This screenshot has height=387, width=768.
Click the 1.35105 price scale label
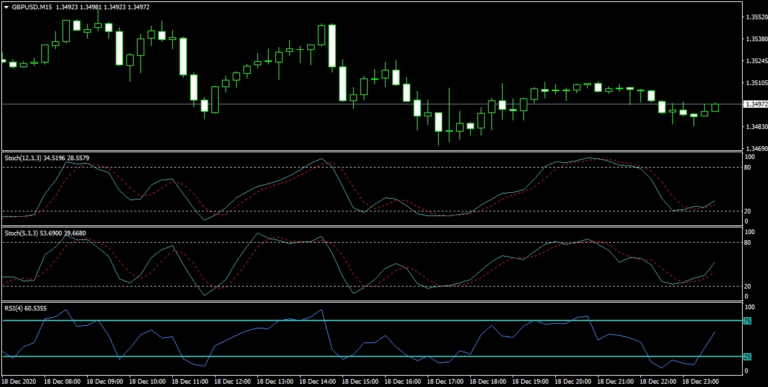[754, 83]
